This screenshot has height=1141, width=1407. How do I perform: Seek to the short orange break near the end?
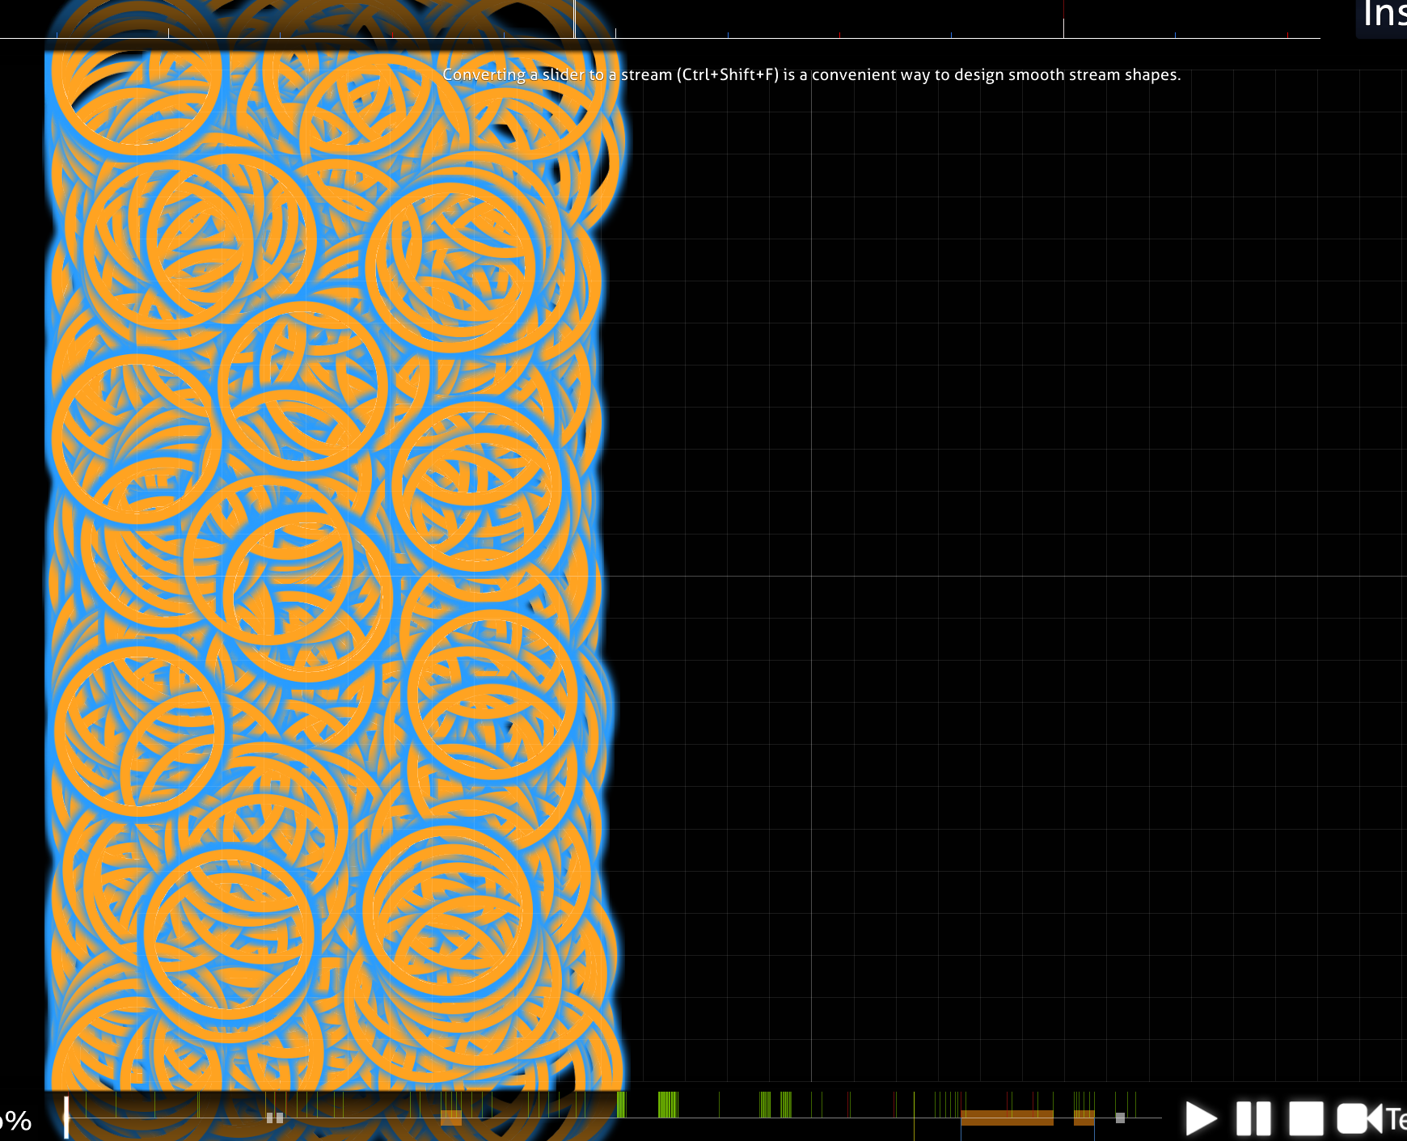click(x=1084, y=1118)
